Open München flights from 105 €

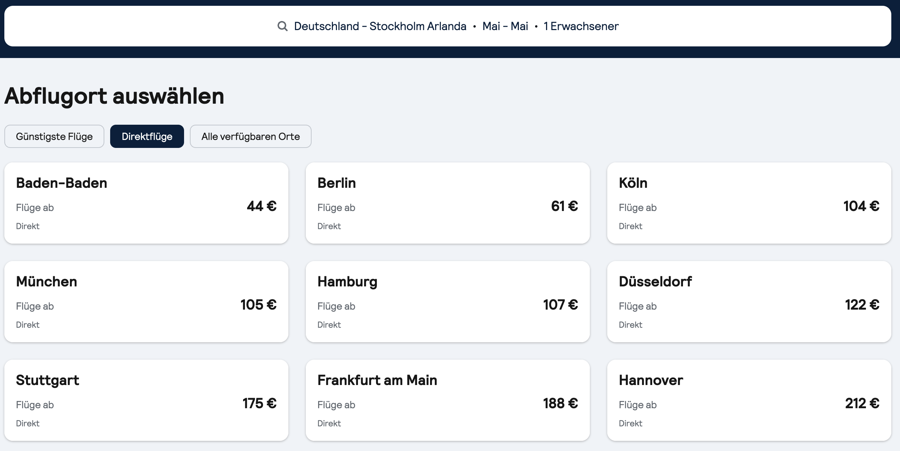click(x=146, y=302)
